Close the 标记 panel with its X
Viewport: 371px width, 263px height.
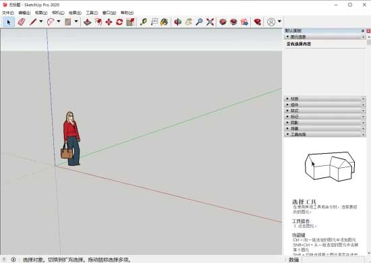pyautogui.click(x=363, y=117)
